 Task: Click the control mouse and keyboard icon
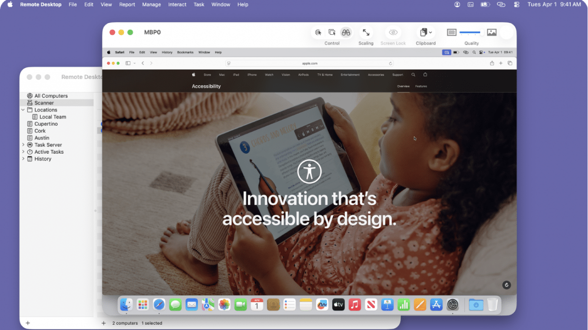coord(318,32)
